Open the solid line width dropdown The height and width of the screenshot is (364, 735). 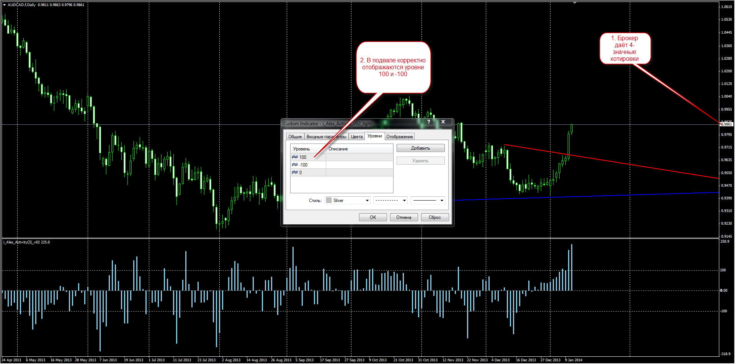tap(428, 201)
